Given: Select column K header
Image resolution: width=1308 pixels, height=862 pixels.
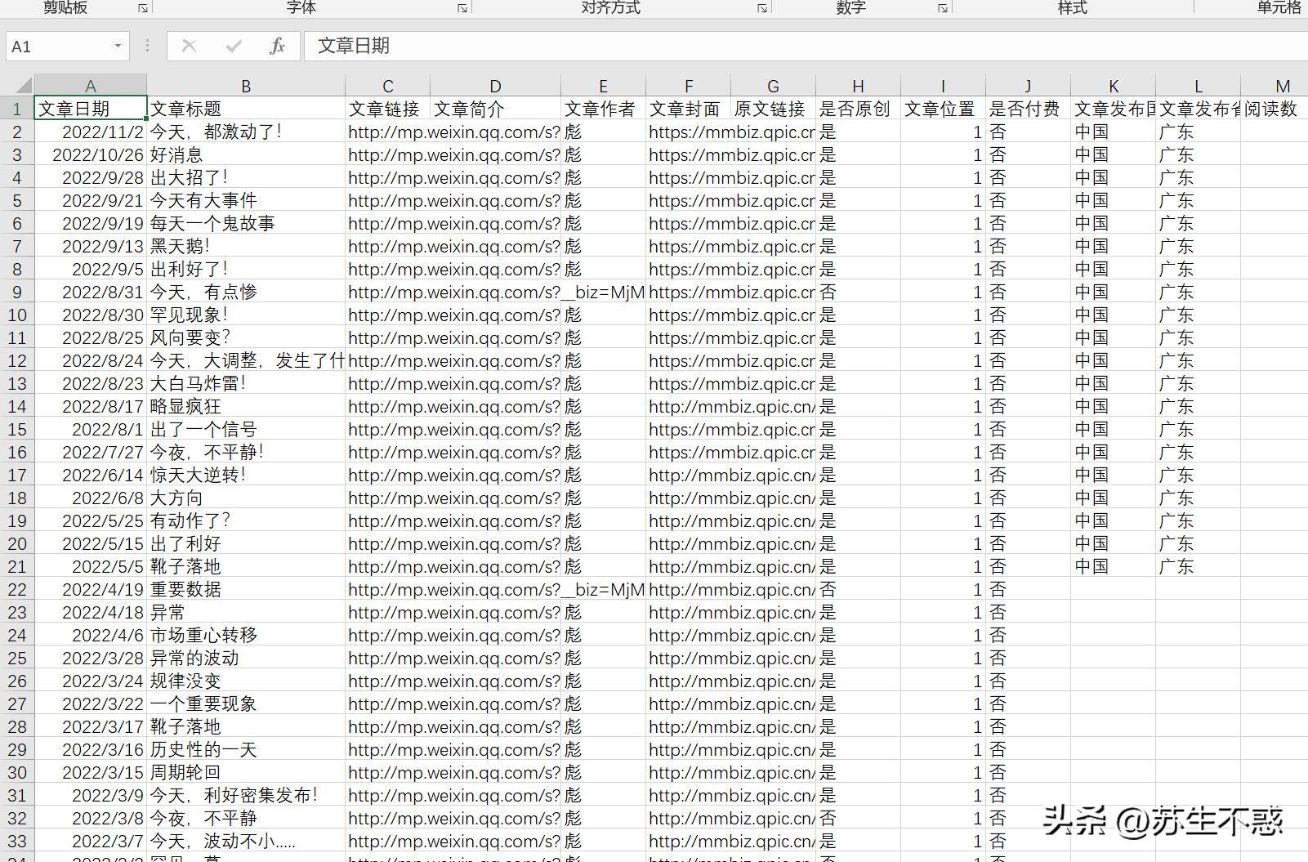Looking at the screenshot, I should [1113, 86].
